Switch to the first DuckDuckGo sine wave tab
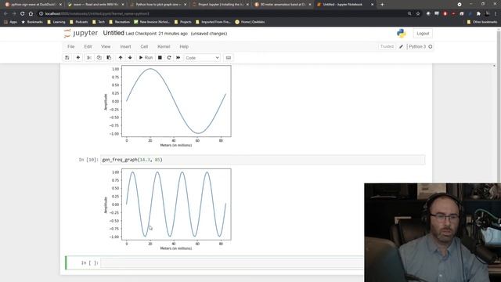 coord(33,5)
